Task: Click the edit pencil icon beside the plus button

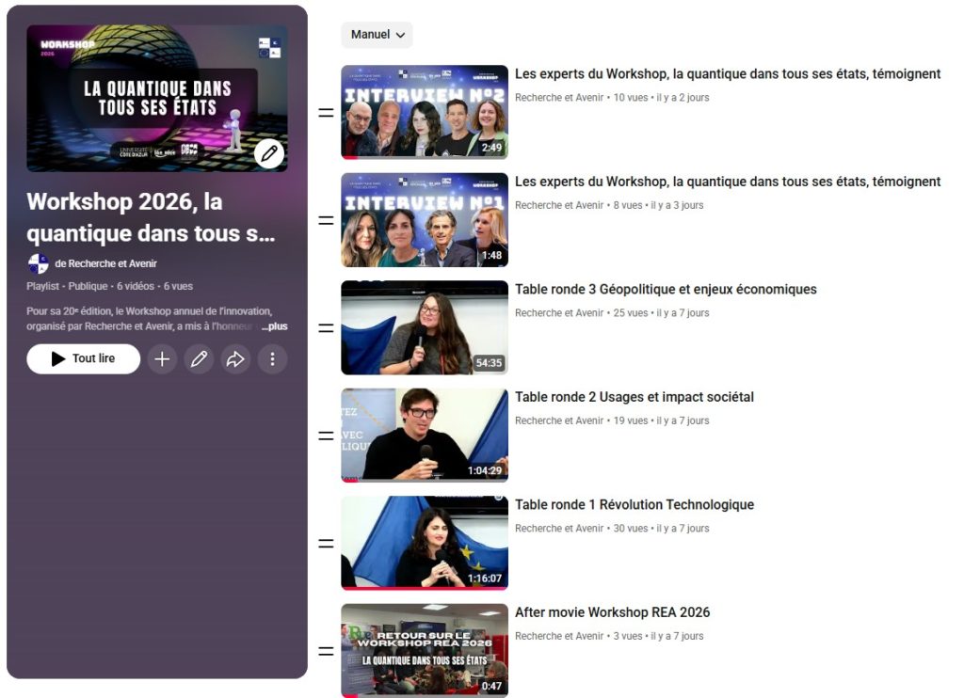Action: click(x=199, y=358)
